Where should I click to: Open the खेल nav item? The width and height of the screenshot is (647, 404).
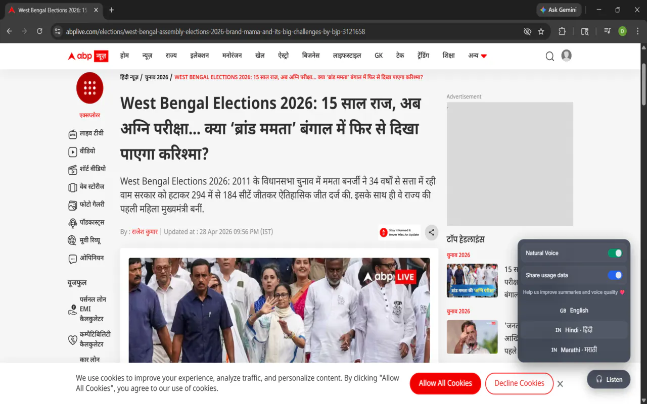(260, 56)
